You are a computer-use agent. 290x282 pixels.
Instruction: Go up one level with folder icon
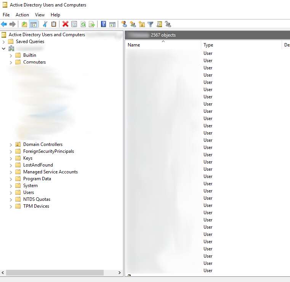click(24, 24)
